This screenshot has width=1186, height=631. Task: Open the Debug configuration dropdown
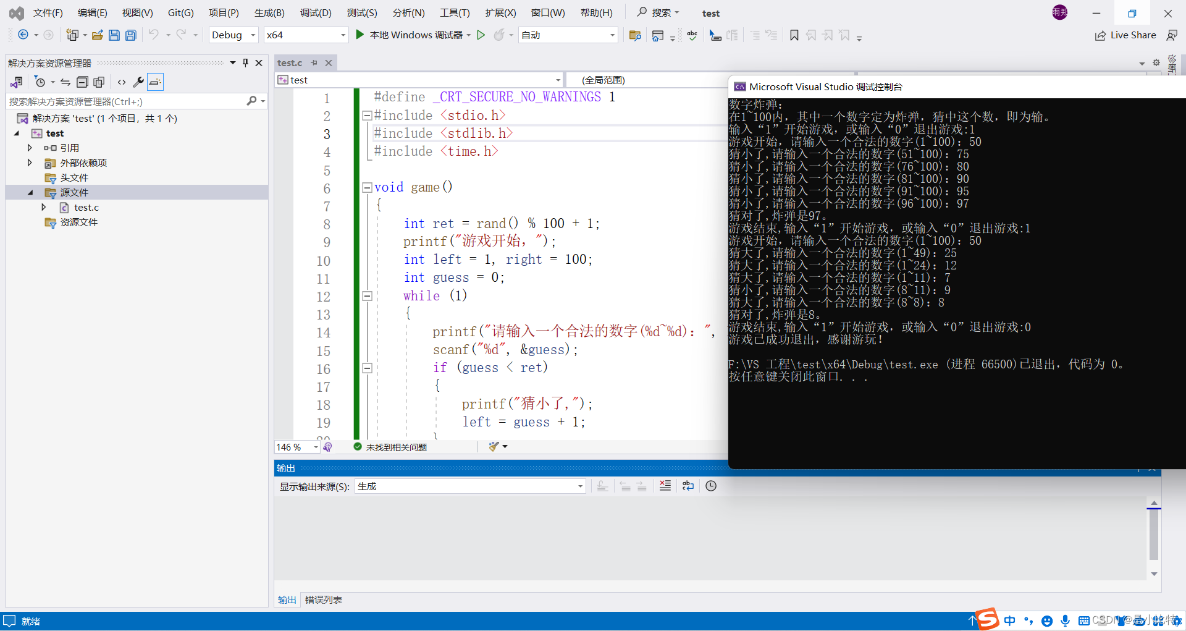(233, 35)
